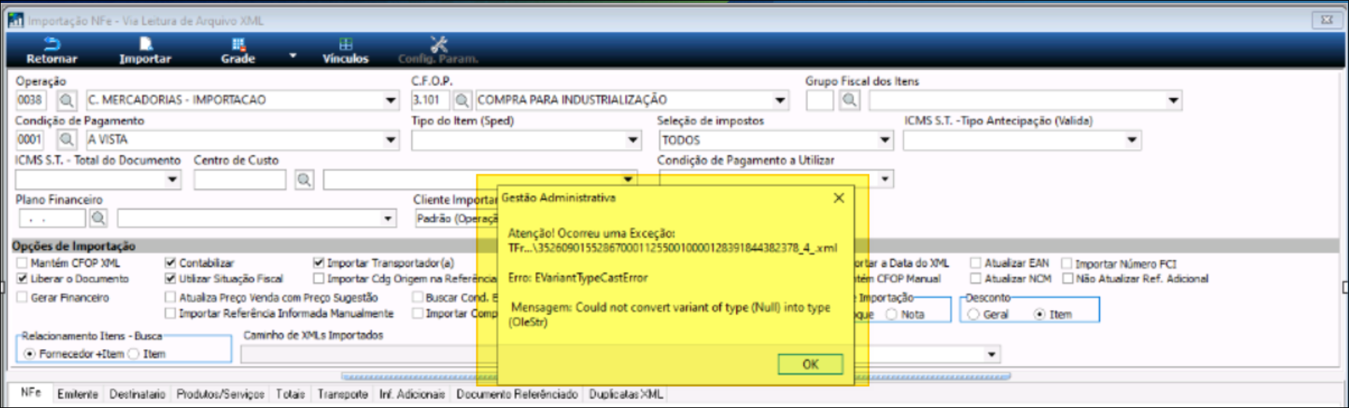Select the Item radio under Relacionamento Itens
The height and width of the screenshot is (408, 1349).
pyautogui.click(x=134, y=354)
